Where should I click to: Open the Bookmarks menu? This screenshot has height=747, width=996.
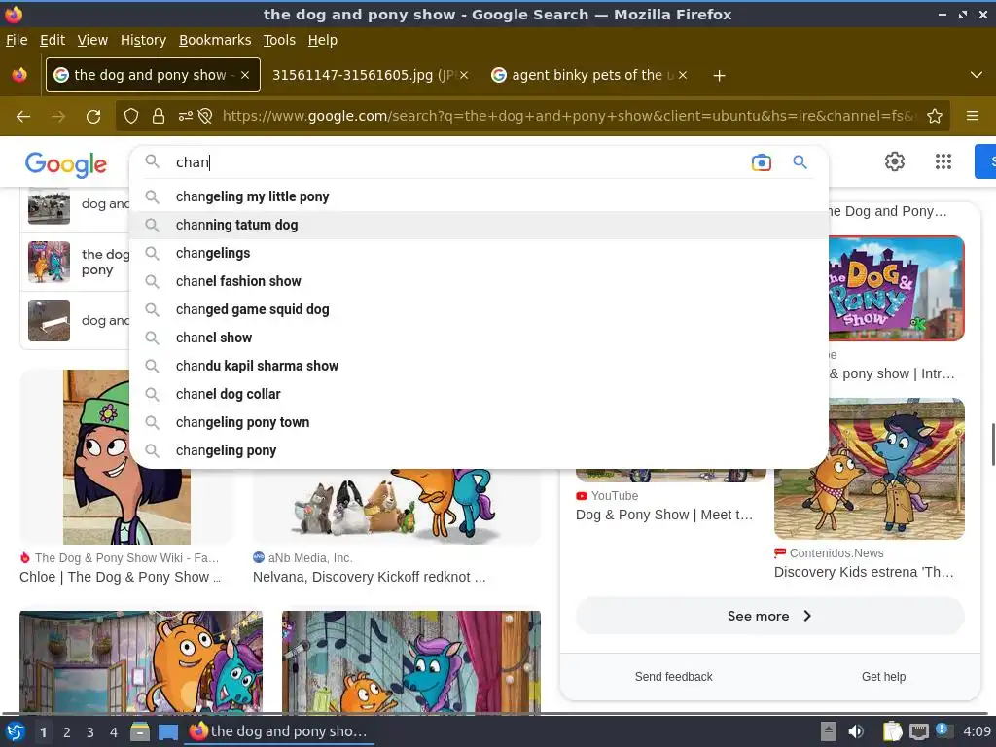(x=215, y=40)
